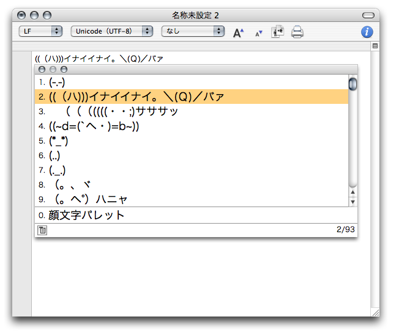The image size is (399, 333).
Task: Click the candidate list scrollbar thumb
Action: coord(352,83)
